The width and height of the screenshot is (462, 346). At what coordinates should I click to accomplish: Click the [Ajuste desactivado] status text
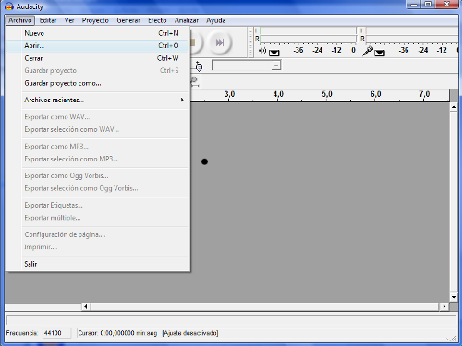(x=190, y=333)
